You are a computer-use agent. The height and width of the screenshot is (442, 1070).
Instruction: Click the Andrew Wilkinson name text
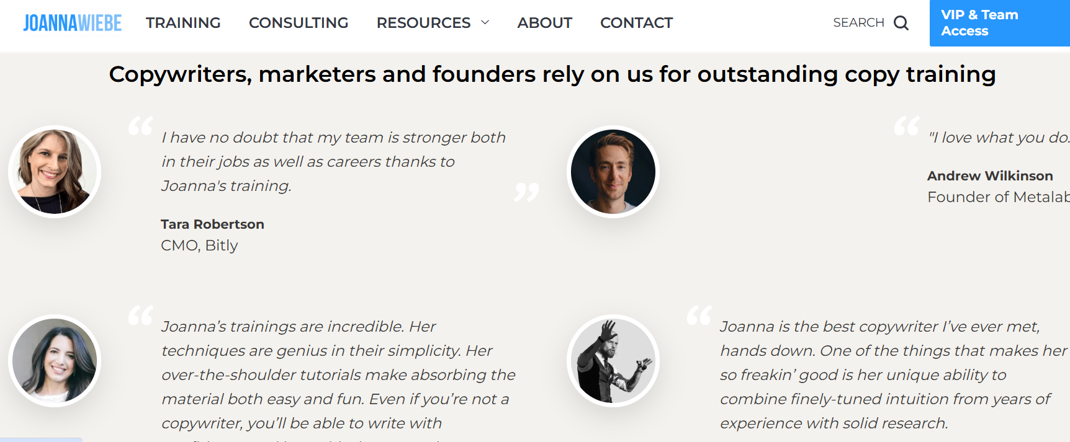point(990,176)
